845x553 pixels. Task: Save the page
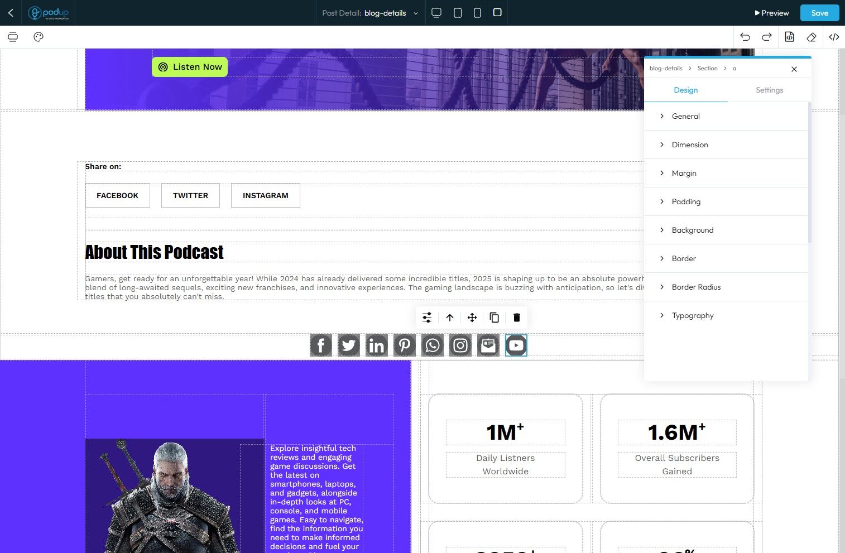tap(819, 13)
